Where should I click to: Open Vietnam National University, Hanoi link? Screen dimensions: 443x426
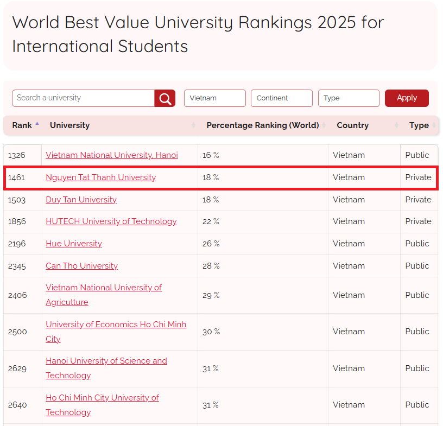pos(112,155)
